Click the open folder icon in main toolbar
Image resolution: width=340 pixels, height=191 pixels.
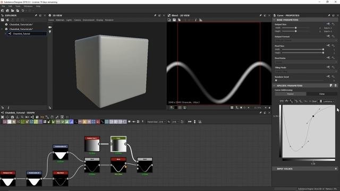pyautogui.click(x=12, y=11)
